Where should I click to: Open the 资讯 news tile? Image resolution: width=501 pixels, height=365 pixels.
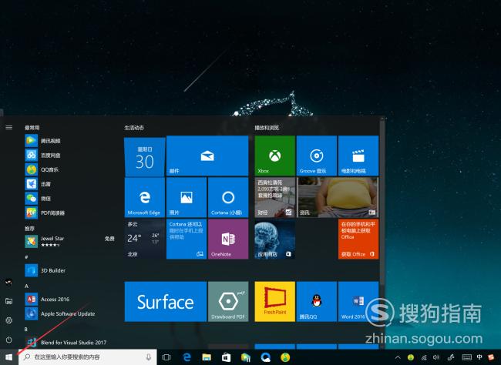[x=338, y=197]
